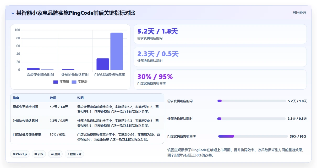Toggle the 实施后 legend swatch
317x168 pixels.
(74, 82)
